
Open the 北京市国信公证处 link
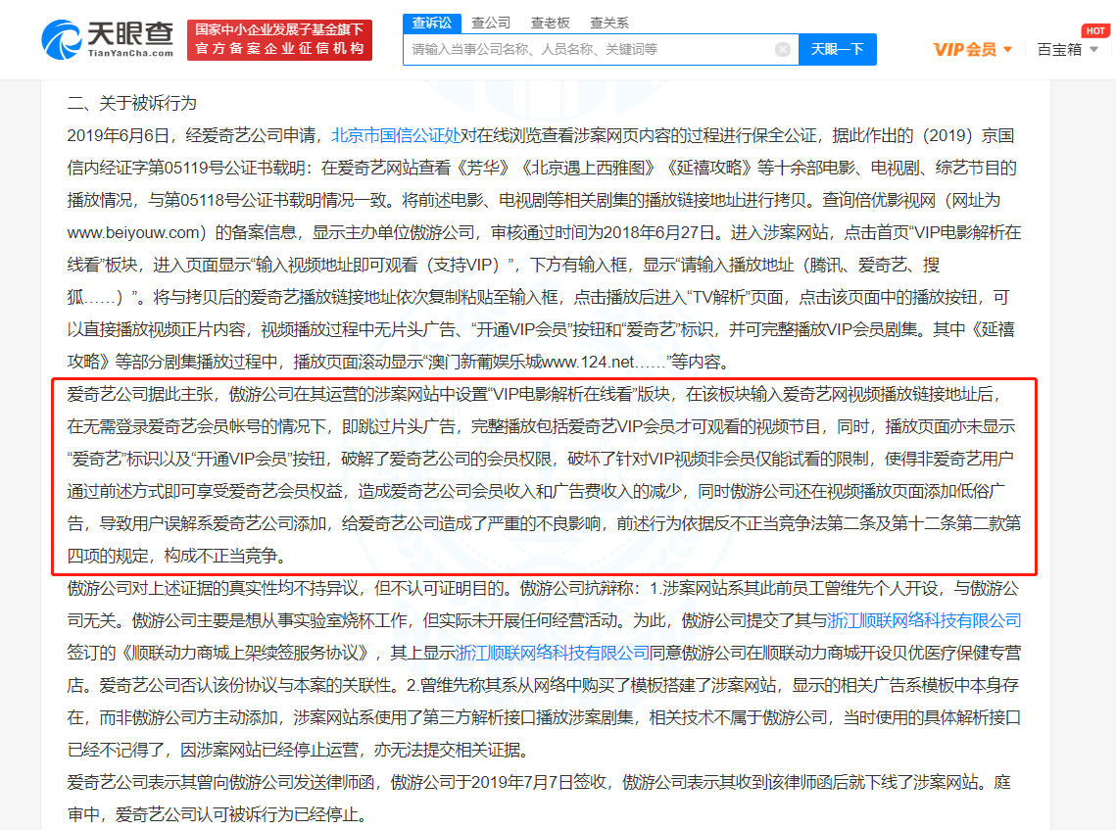tap(396, 135)
